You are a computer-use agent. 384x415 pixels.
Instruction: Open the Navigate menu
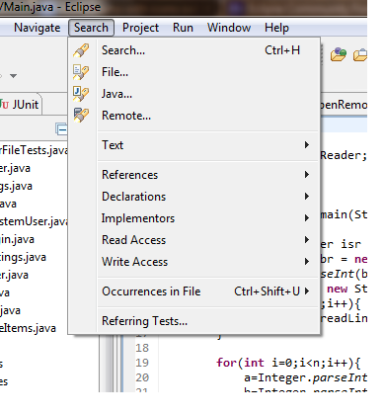pos(38,28)
